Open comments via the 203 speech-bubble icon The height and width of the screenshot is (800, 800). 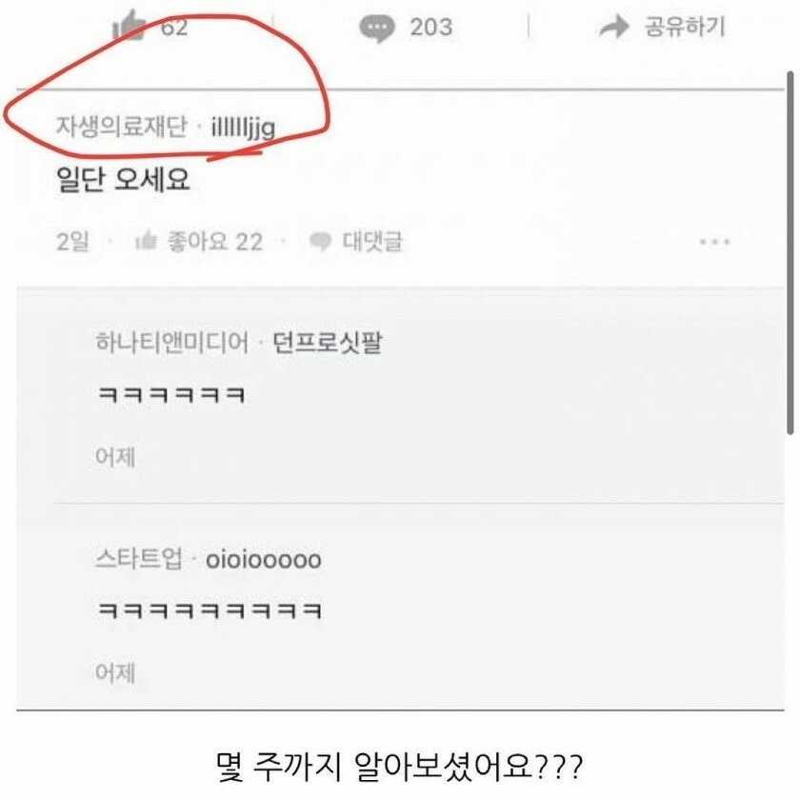click(376, 28)
